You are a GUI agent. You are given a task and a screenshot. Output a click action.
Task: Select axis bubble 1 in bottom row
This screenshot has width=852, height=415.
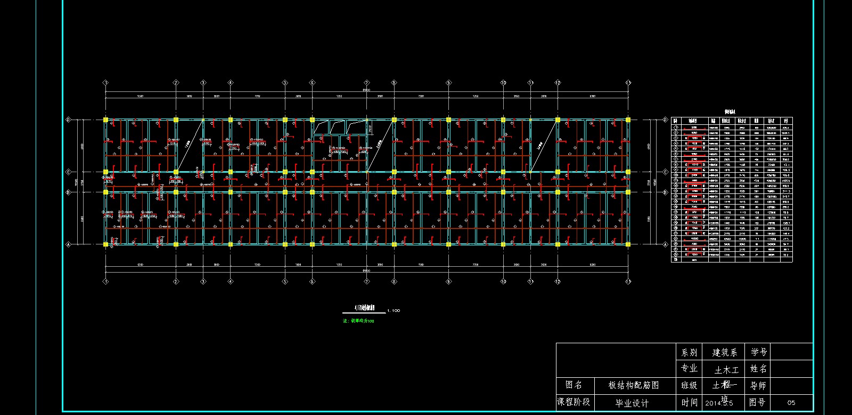[106, 282]
